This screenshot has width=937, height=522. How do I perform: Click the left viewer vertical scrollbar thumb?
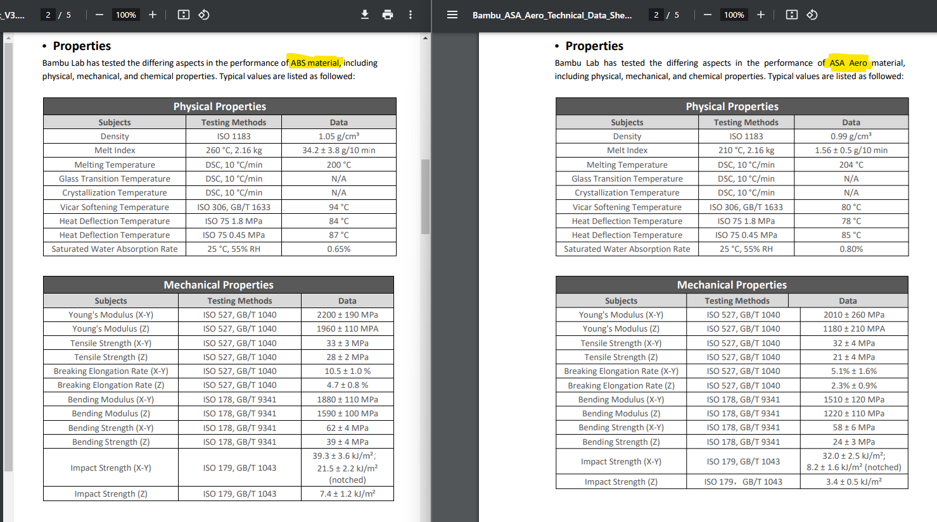pos(425,196)
